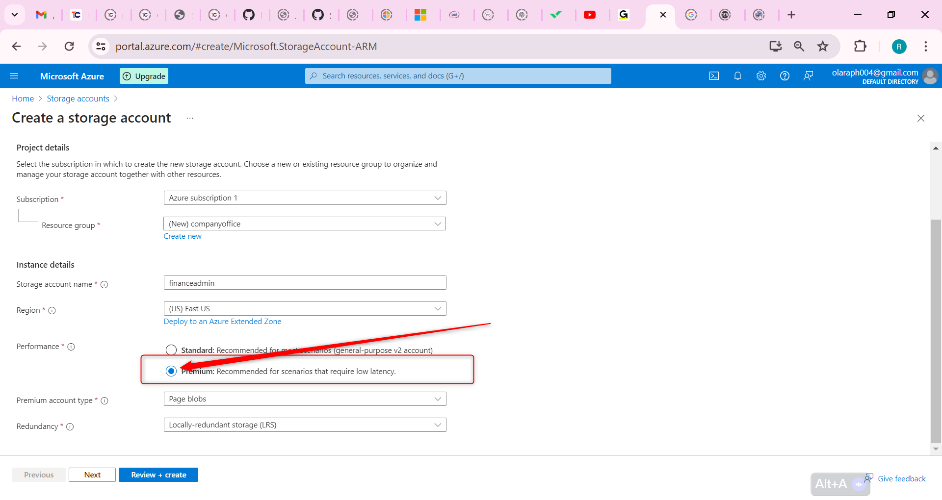Image resolution: width=942 pixels, height=500 pixels.
Task: Switch to the Microsoft logo browser tab
Action: (420, 15)
